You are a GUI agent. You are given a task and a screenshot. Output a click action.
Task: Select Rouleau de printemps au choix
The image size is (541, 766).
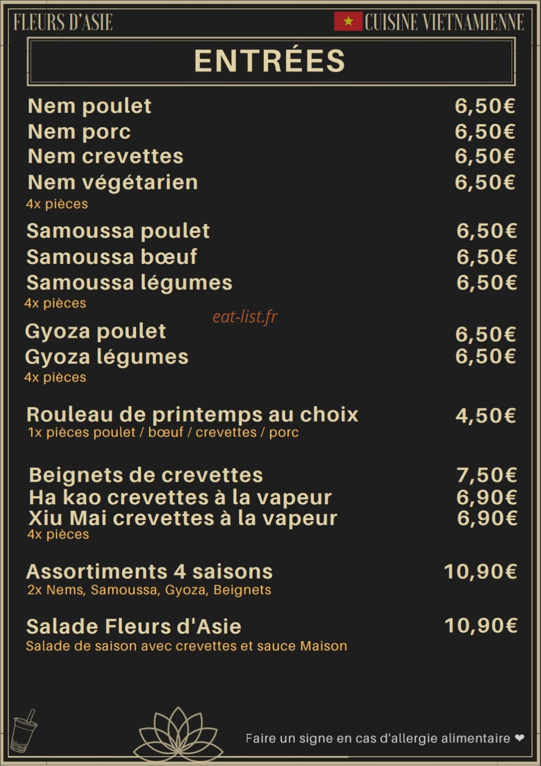pyautogui.click(x=193, y=414)
